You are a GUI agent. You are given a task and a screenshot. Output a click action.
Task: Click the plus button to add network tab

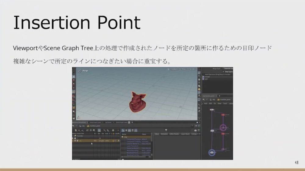[219, 96]
